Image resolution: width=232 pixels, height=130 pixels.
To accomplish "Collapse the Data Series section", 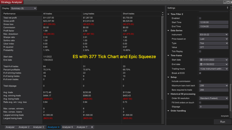I will [168, 30].
